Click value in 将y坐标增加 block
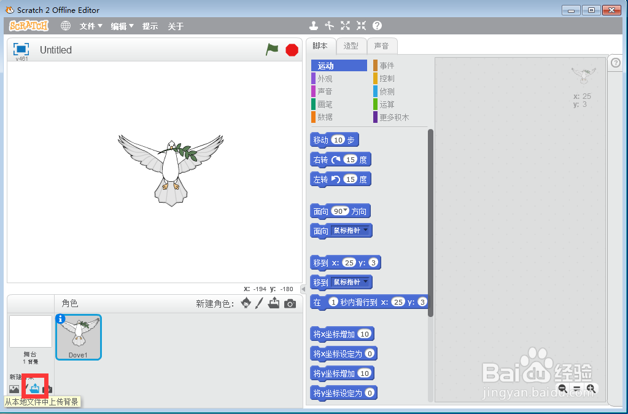This screenshot has width=628, height=414. point(364,373)
